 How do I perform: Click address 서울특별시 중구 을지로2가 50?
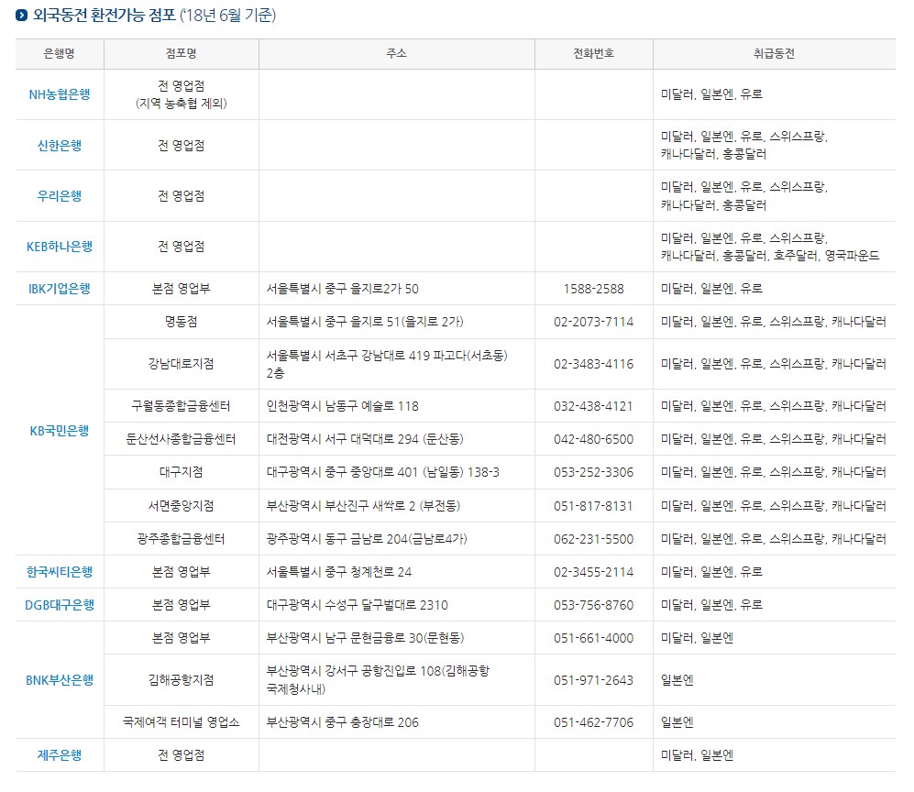point(343,289)
